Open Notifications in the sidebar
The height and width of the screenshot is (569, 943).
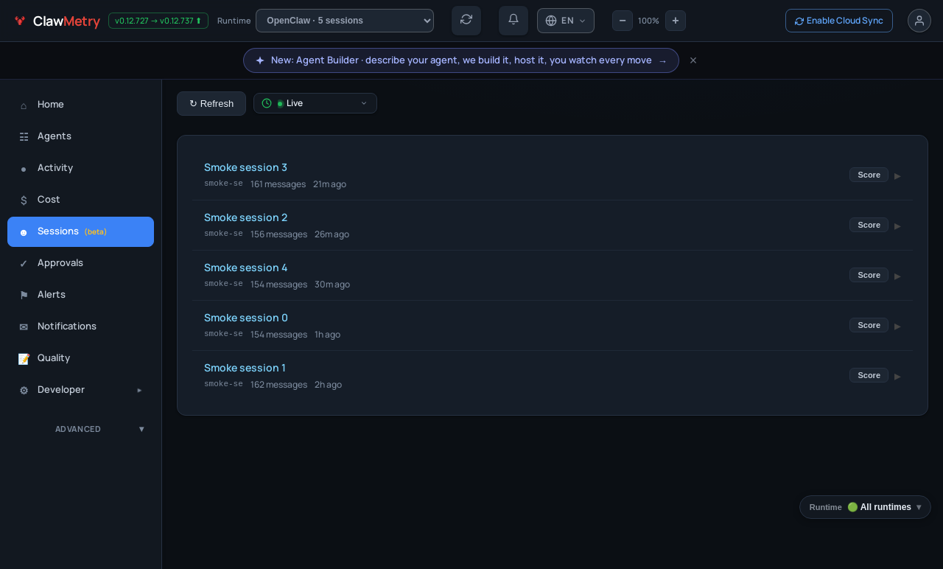click(x=81, y=327)
